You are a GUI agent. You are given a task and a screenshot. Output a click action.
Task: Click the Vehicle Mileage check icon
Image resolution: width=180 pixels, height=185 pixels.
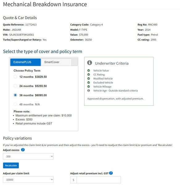coord(88,86)
